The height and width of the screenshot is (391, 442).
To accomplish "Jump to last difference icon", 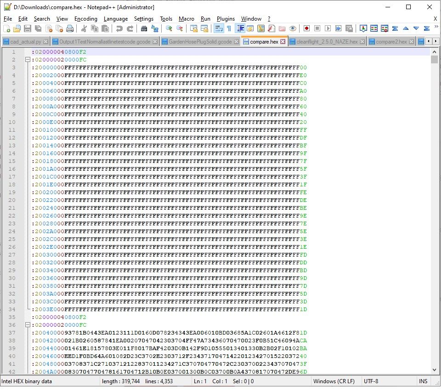I will [x=427, y=28].
